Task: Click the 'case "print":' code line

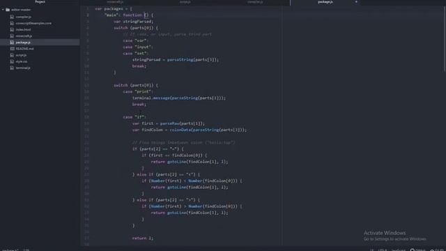Action: 138,91
